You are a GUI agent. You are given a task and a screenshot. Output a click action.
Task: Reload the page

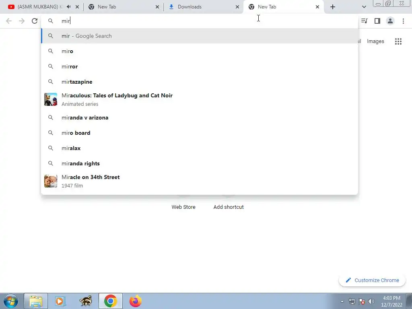(x=35, y=21)
